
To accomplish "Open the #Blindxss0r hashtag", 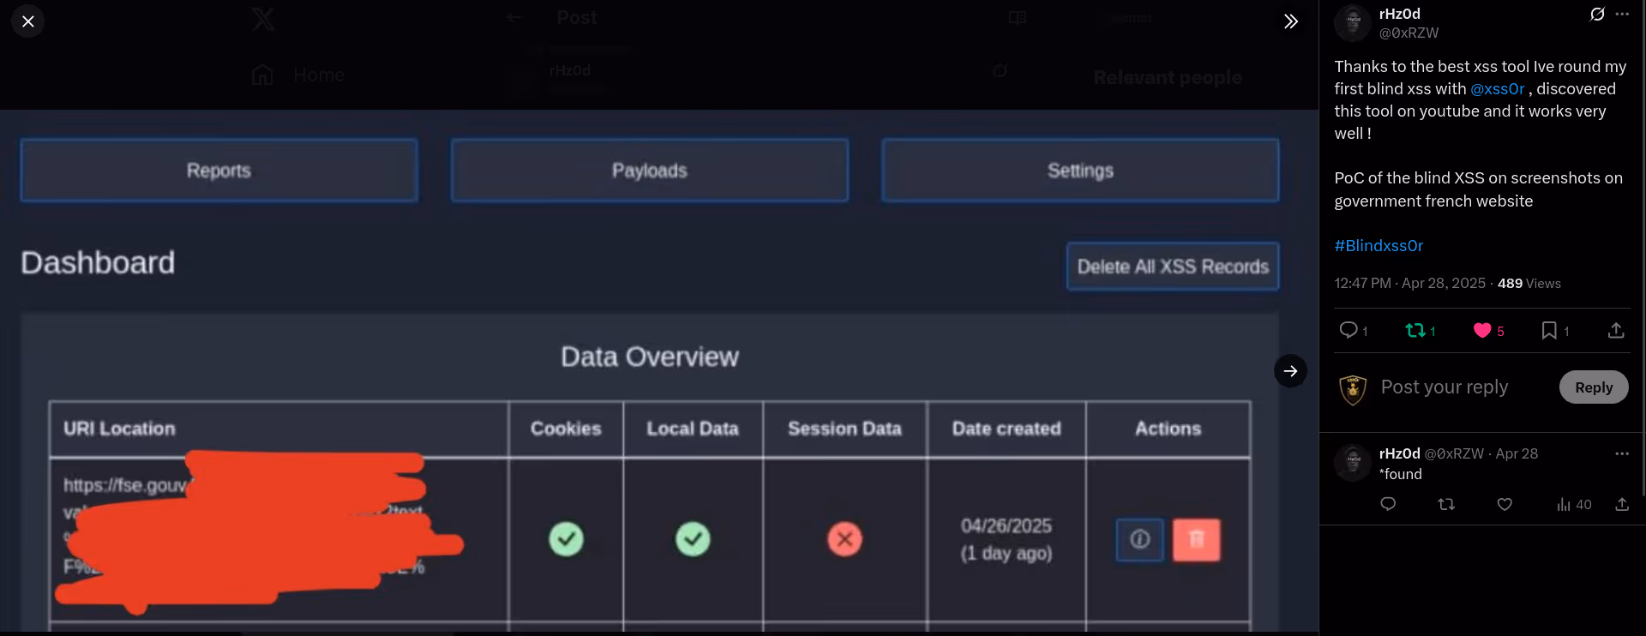I will (1379, 246).
